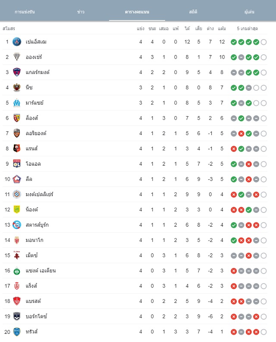The height and width of the screenshot is (342, 276).
Task: Switch to the สถิติ statistics tab
Action: tap(193, 12)
